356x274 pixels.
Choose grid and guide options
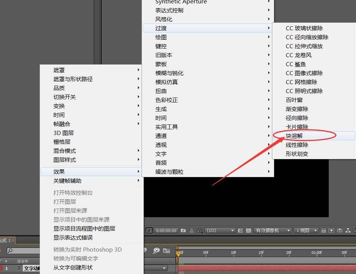point(324,231)
